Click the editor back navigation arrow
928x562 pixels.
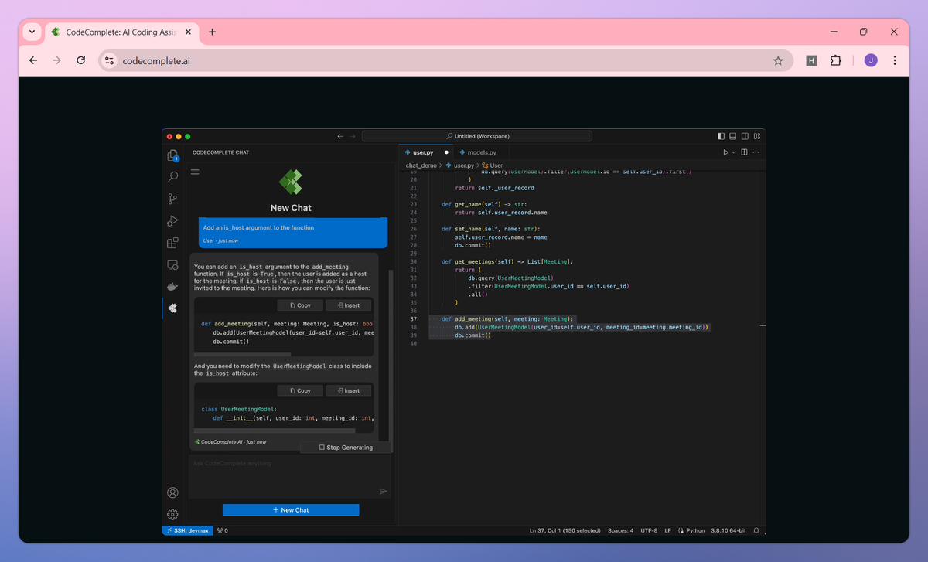tap(340, 136)
